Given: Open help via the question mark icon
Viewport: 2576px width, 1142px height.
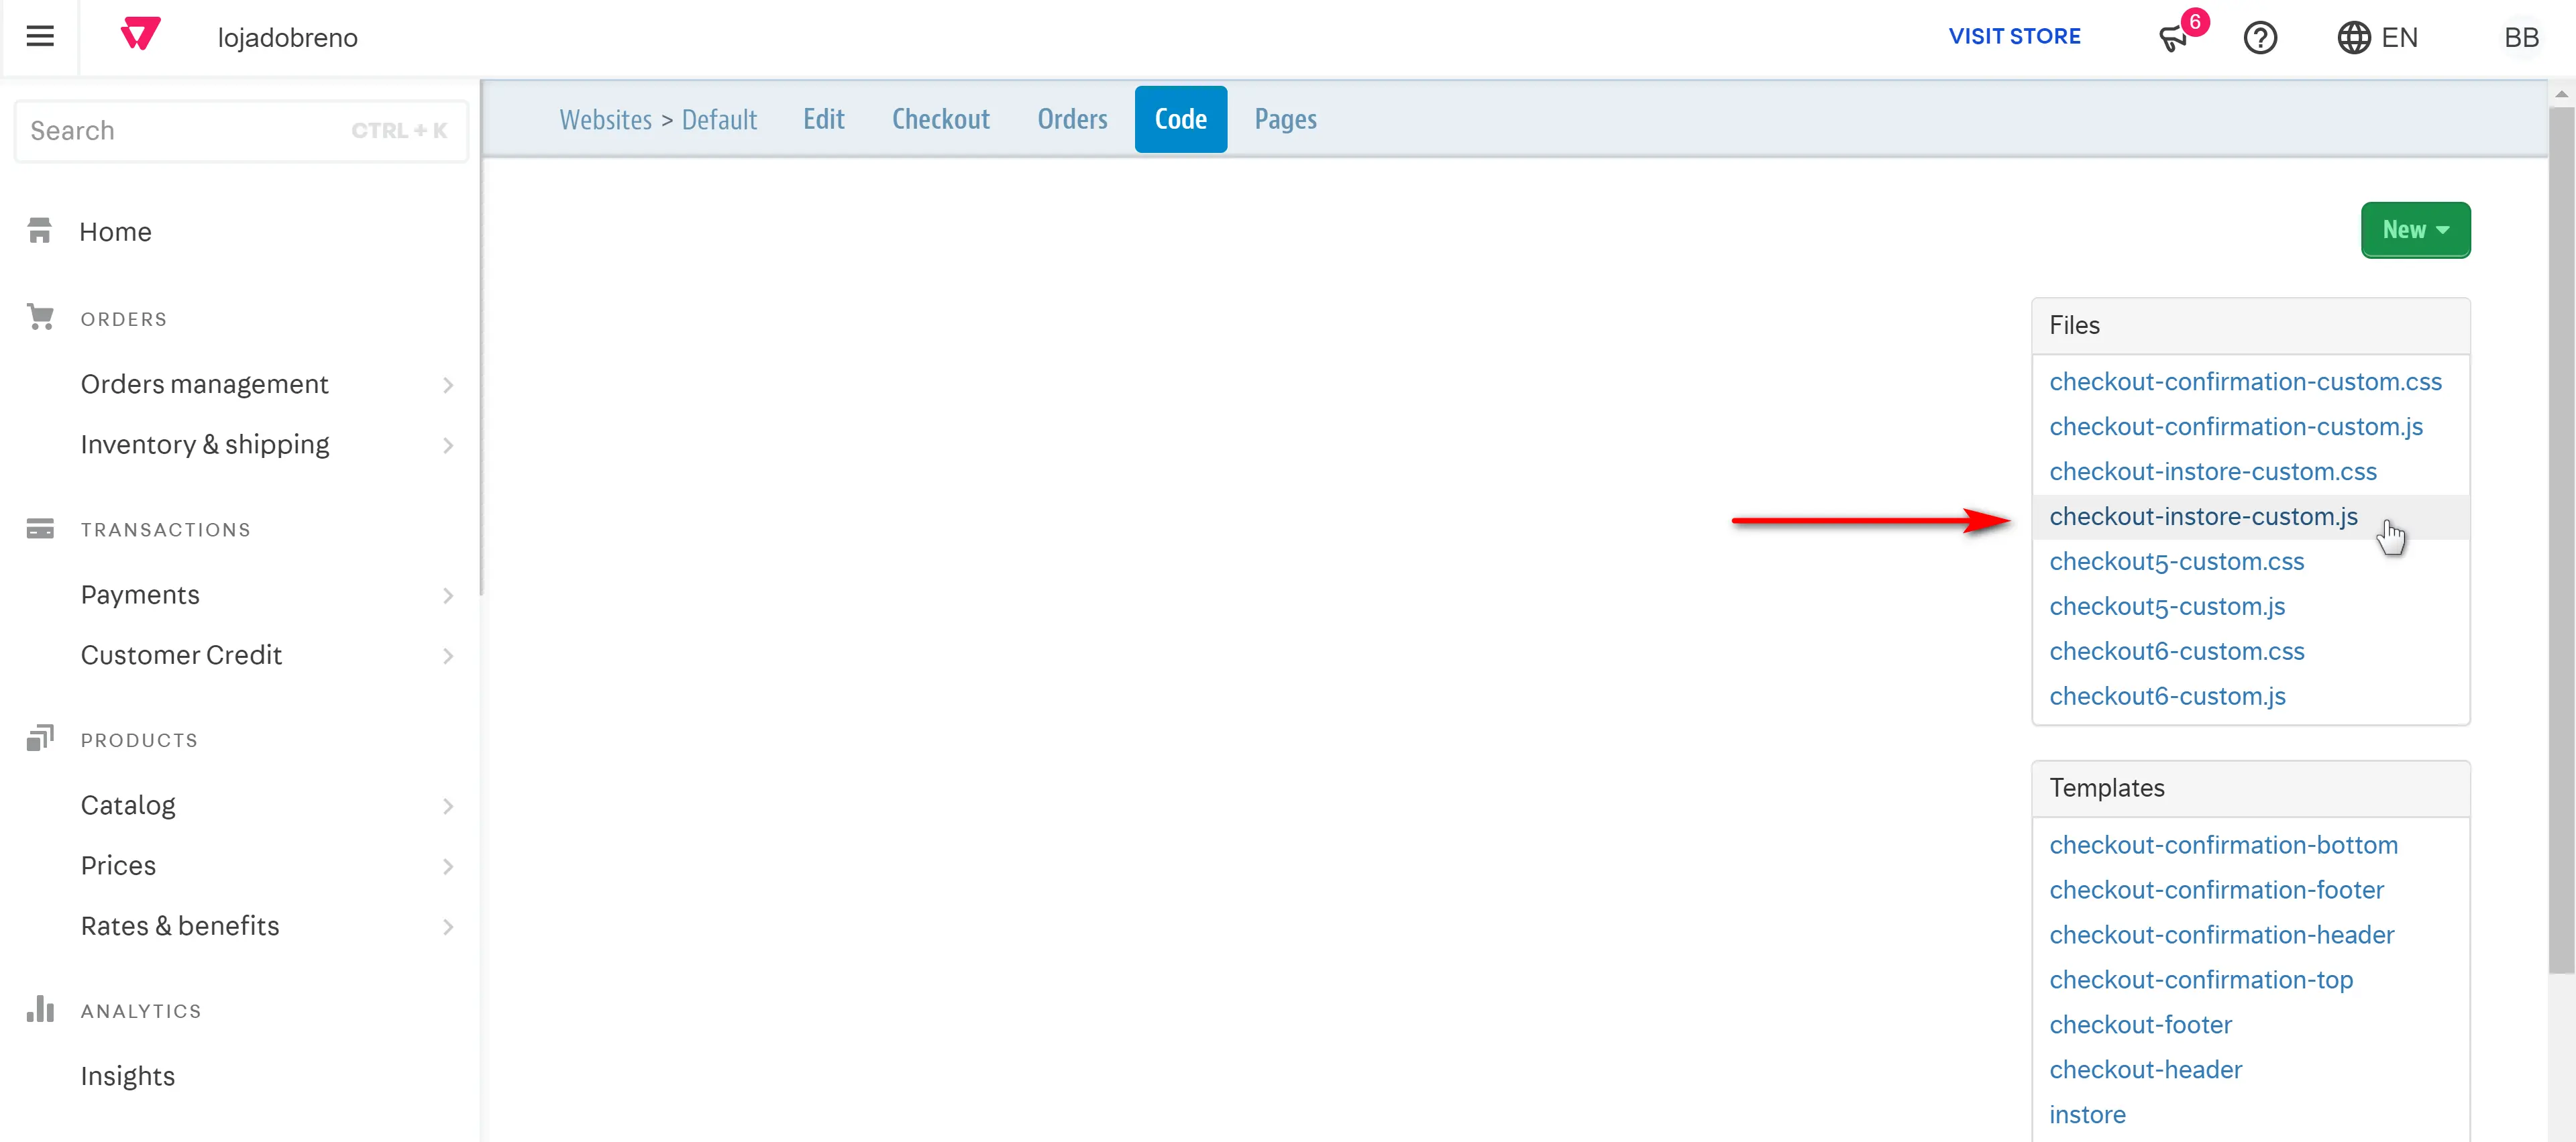Looking at the screenshot, I should pos(2260,37).
